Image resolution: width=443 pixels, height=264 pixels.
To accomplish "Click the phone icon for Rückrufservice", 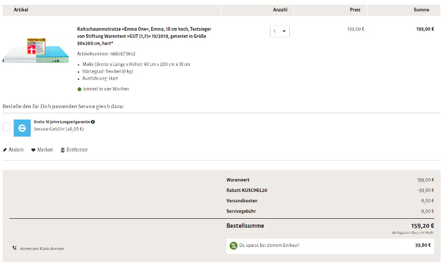I will click(x=15, y=248).
